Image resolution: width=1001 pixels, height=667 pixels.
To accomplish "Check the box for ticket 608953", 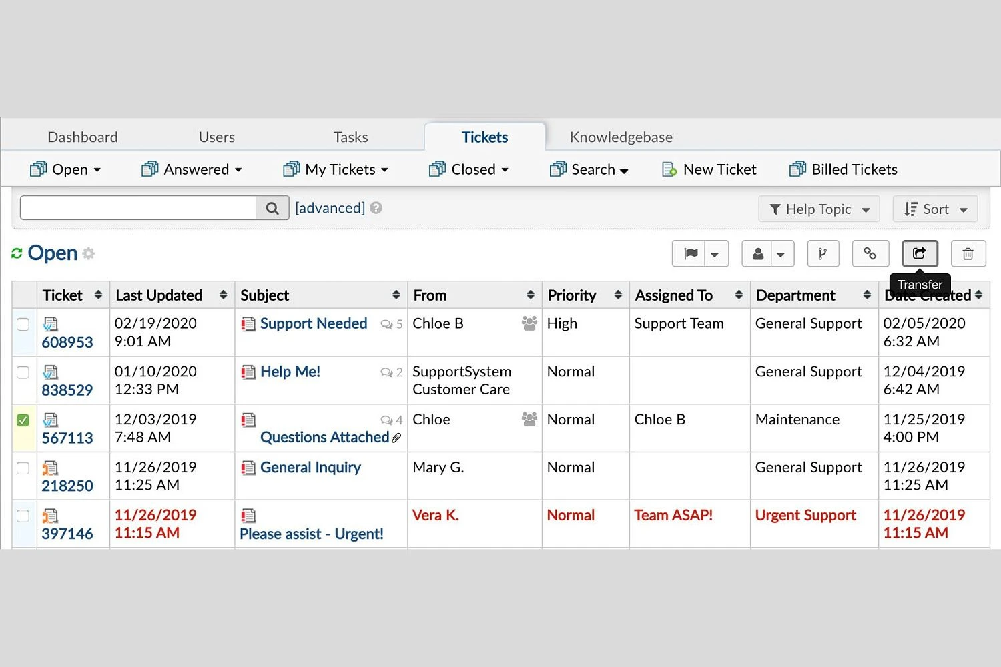I will click(x=23, y=324).
